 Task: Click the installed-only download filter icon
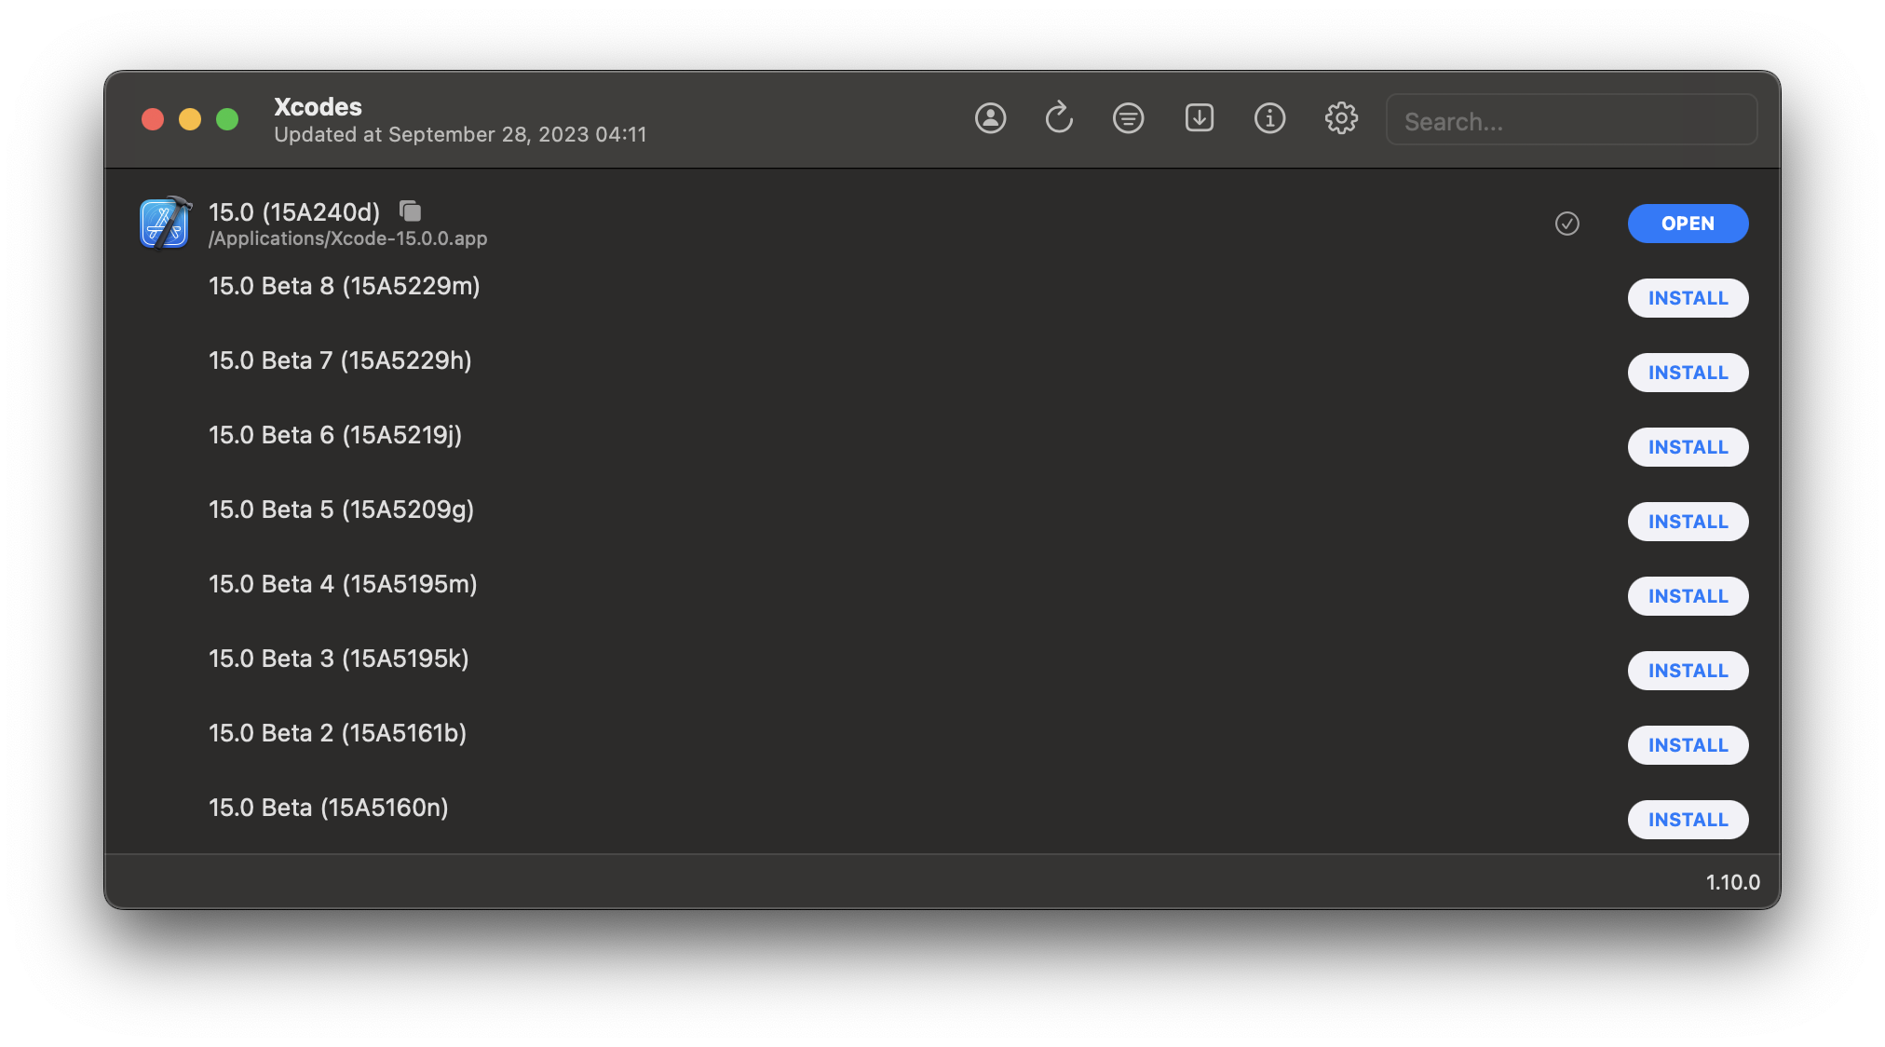1199,118
